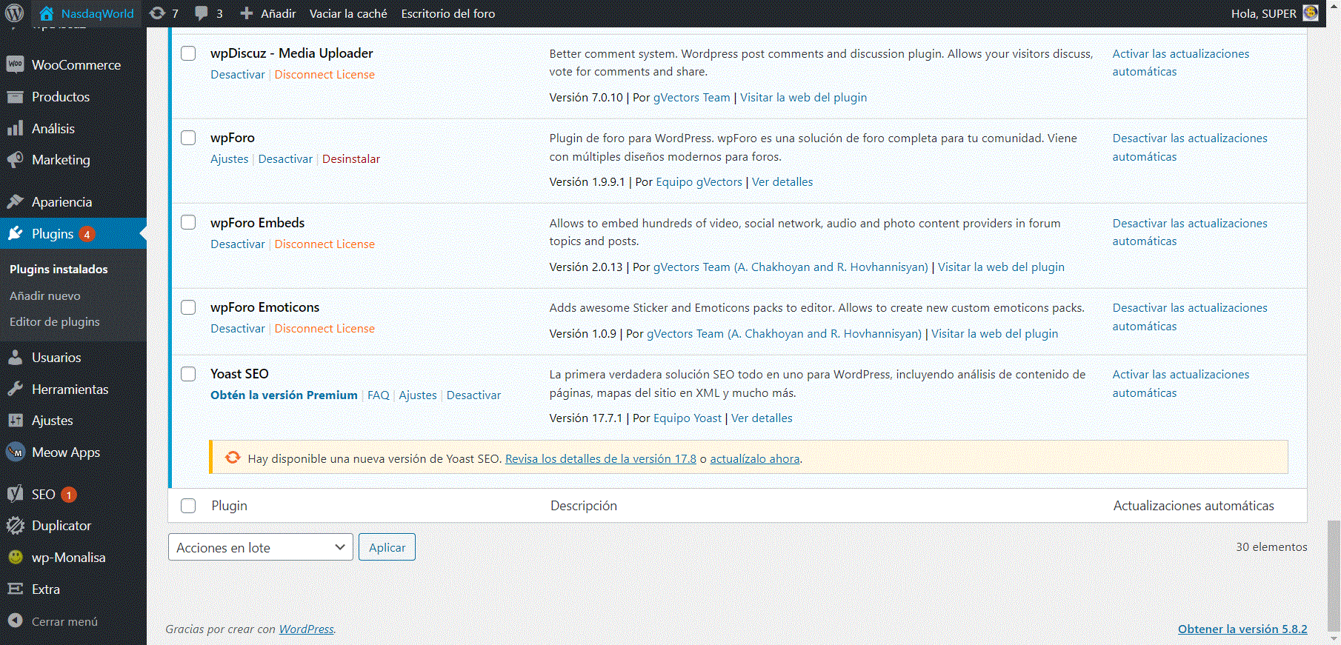Viewport: 1341px width, 645px height.
Task: Click Vaciar la caché in admin bar
Action: 348,13
